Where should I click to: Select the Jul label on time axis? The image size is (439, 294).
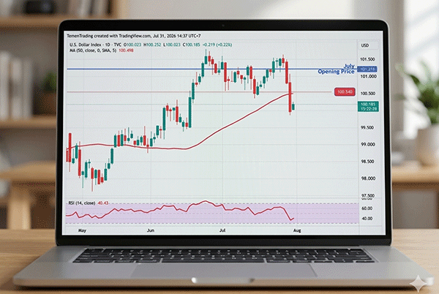click(222, 230)
